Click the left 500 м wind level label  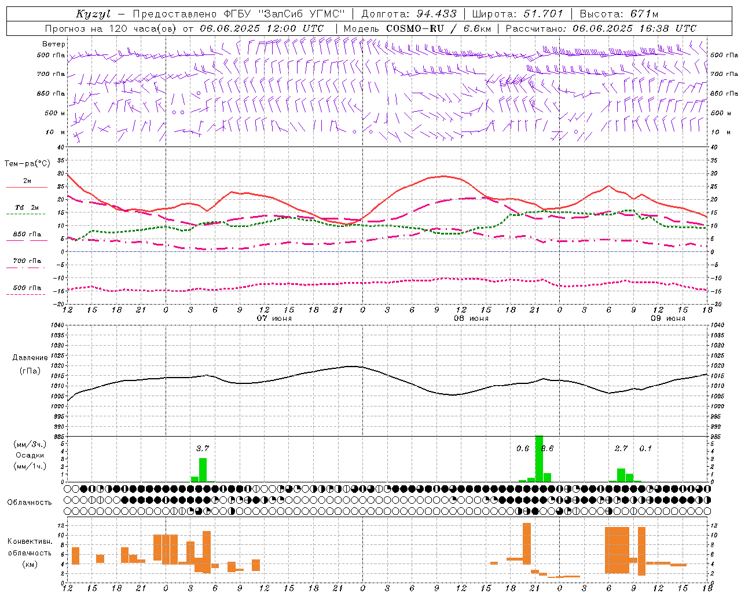click(55, 113)
